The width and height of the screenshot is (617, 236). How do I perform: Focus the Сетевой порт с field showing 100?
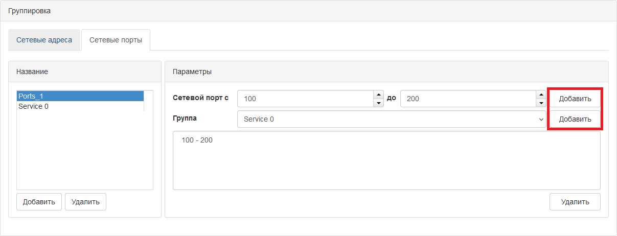[305, 99]
